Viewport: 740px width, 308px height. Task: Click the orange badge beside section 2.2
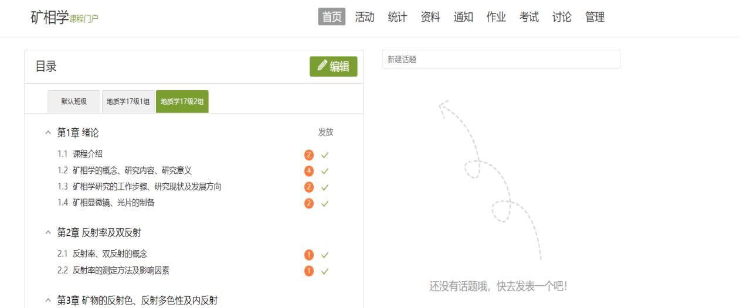[308, 271]
